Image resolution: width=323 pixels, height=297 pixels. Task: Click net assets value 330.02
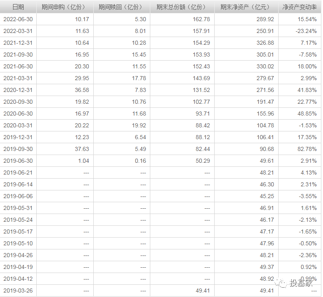pyautogui.click(x=265, y=66)
